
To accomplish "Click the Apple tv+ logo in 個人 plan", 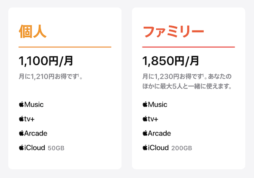I will pos(27,119).
